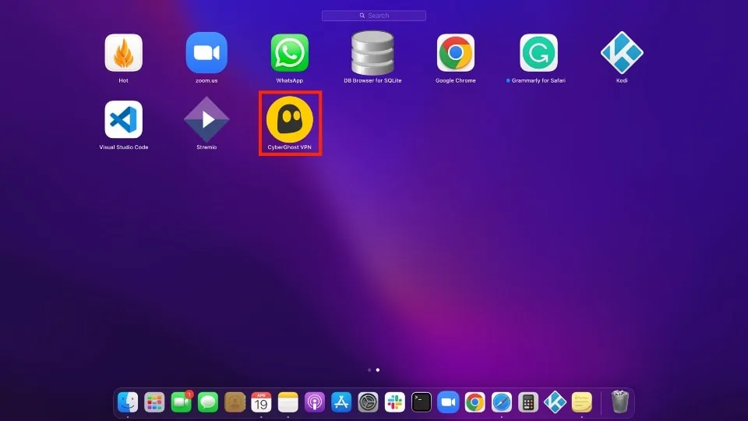Image resolution: width=748 pixels, height=421 pixels.
Task: Open Finder from the Dock
Action: (128, 402)
